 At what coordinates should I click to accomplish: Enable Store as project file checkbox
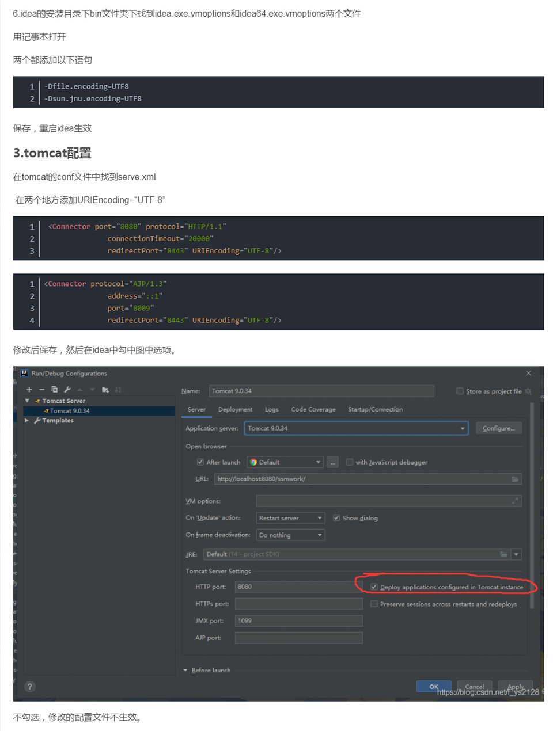pos(460,391)
